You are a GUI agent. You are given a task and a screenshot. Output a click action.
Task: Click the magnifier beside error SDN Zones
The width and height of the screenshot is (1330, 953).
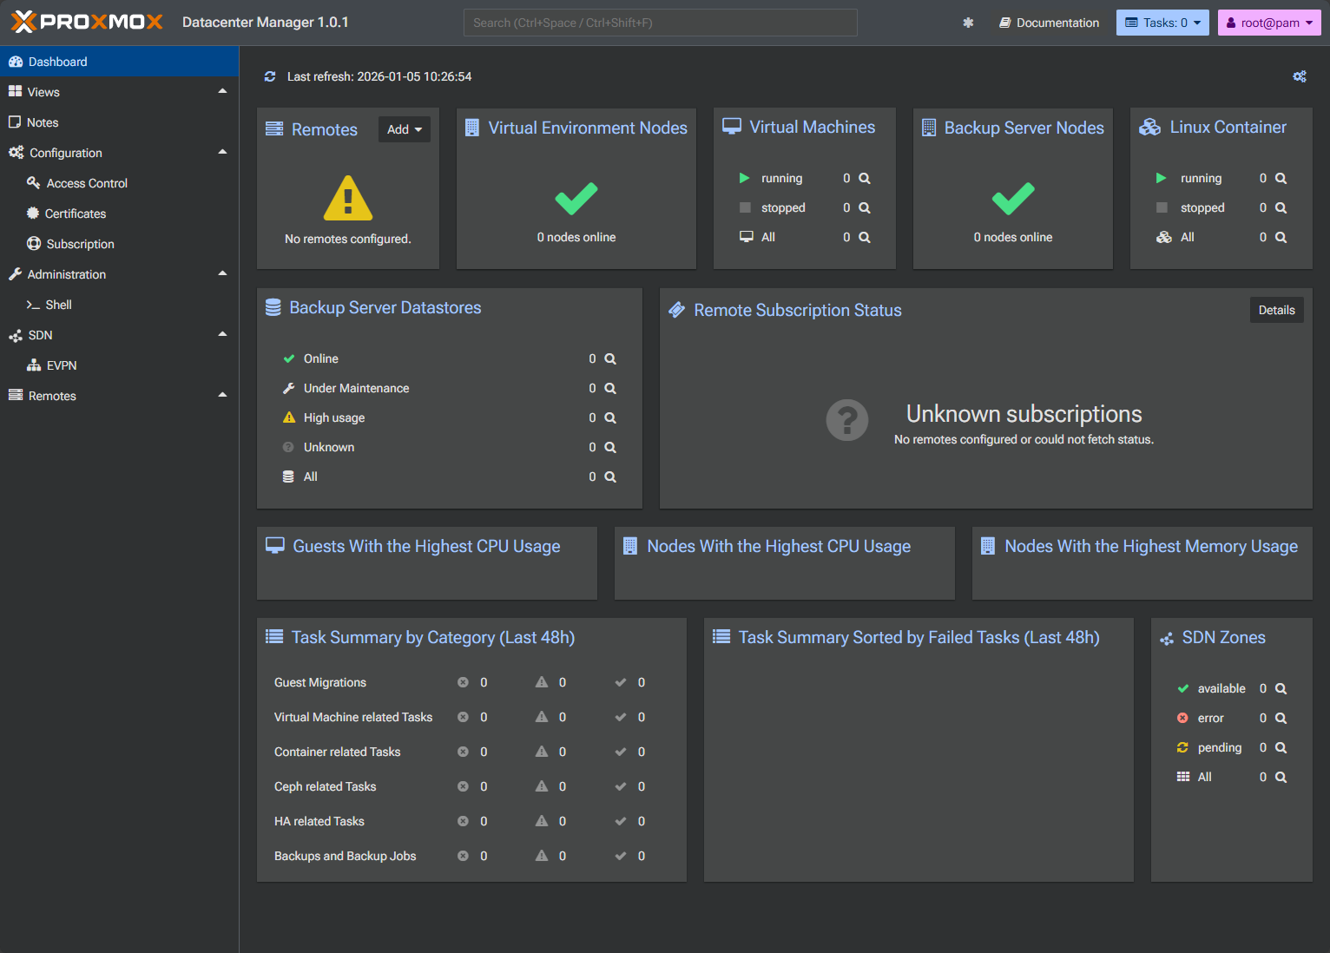[x=1281, y=718]
